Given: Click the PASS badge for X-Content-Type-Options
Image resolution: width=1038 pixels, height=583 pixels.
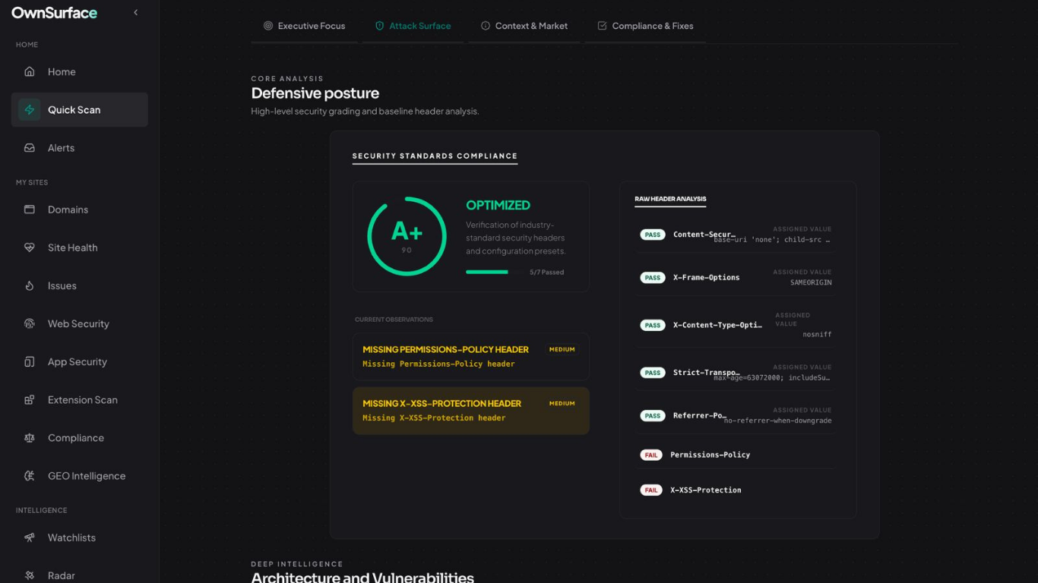Looking at the screenshot, I should (653, 325).
